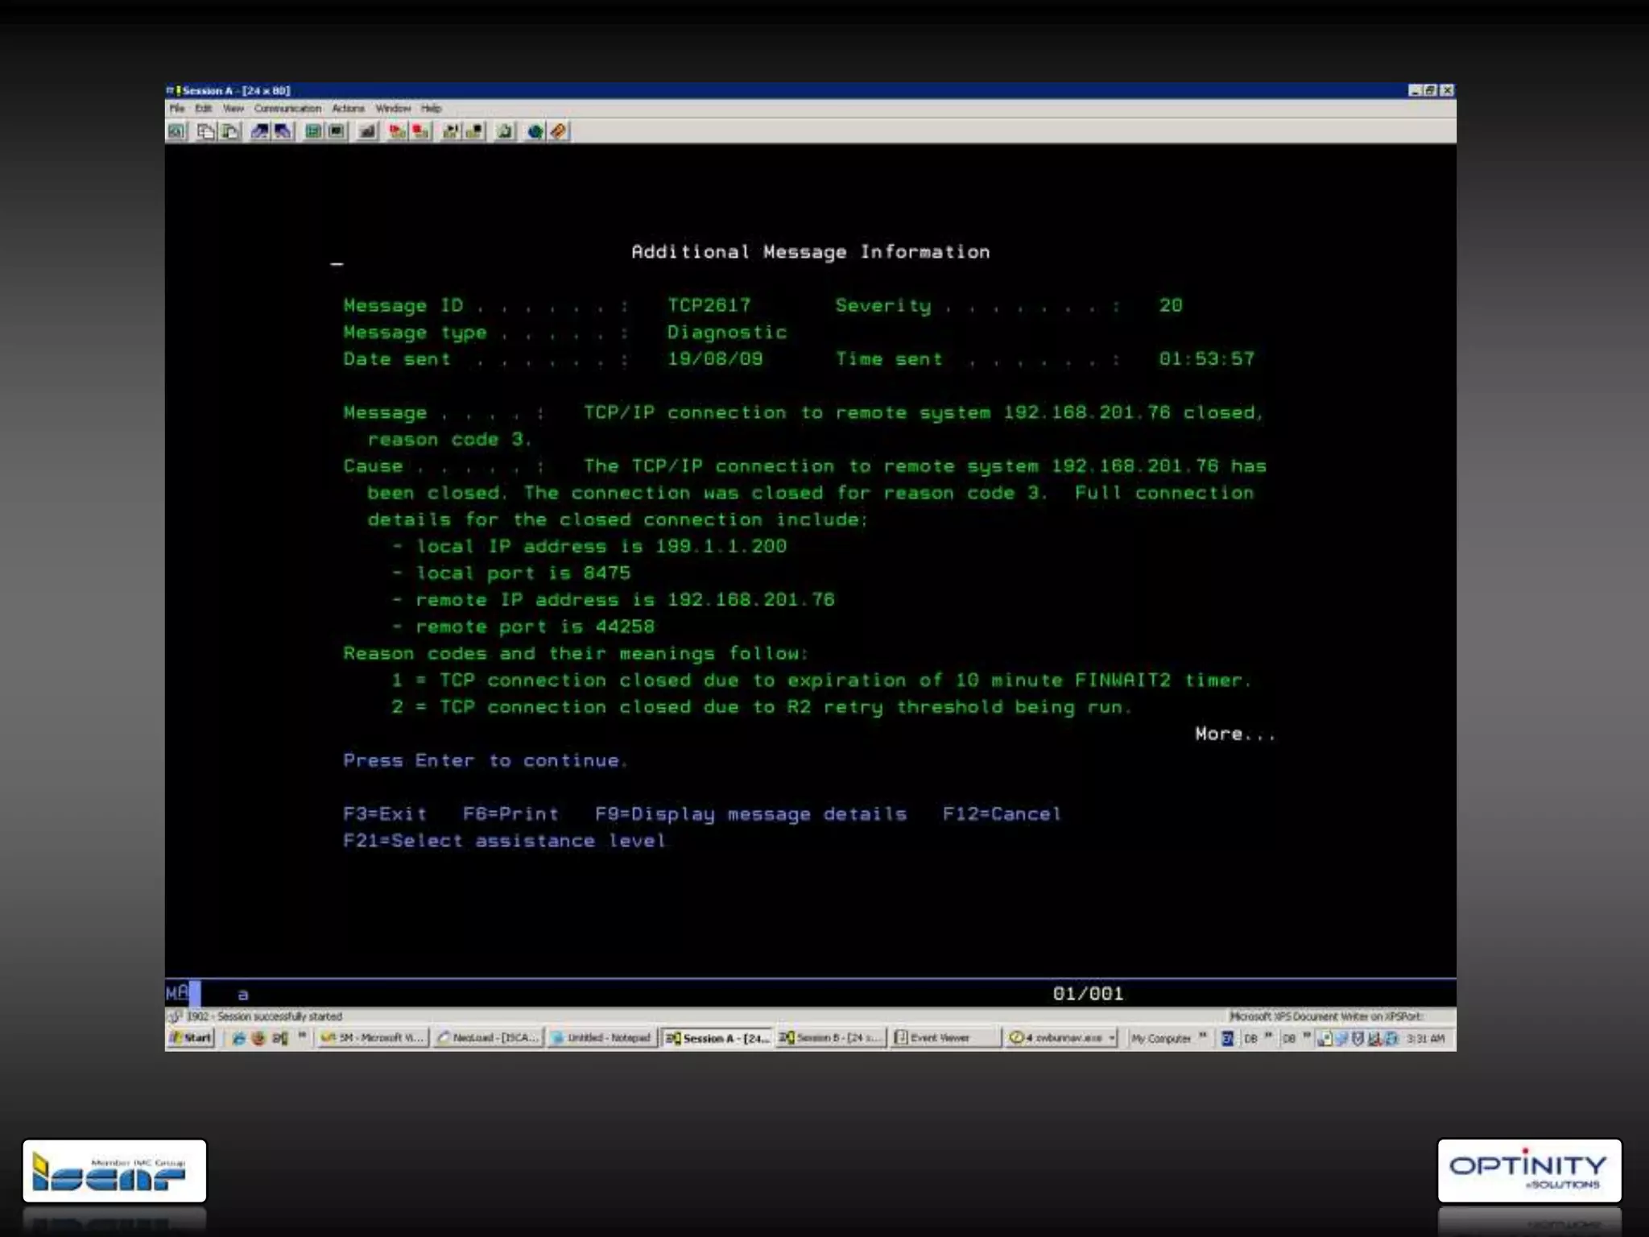Viewport: 1649px width, 1237px height.
Task: Switch to Session B in taskbar
Action: tap(830, 1037)
